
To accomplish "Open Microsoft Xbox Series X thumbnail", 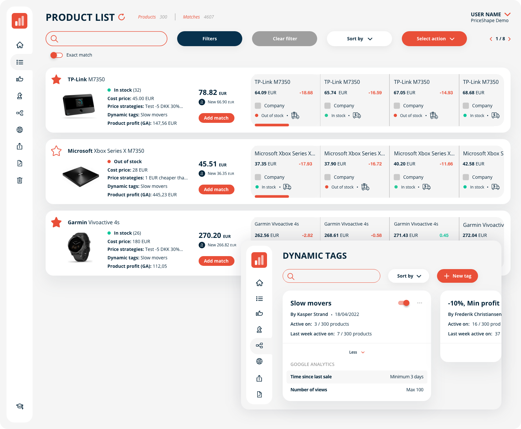I will click(81, 176).
